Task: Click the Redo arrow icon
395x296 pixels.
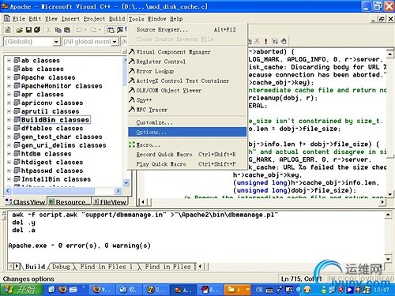Action: click(x=93, y=30)
